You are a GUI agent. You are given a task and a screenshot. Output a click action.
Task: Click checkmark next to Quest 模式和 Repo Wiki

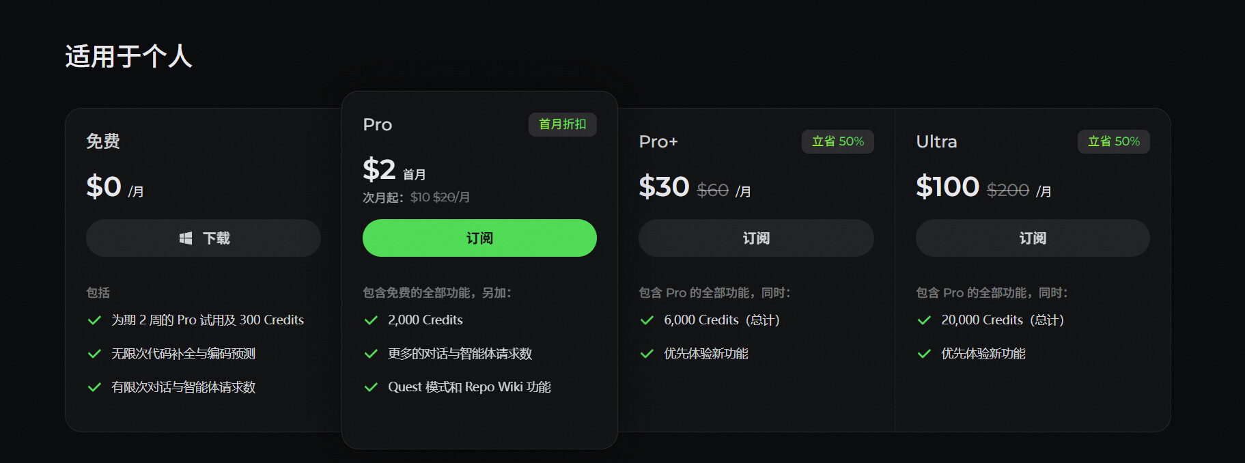(371, 387)
